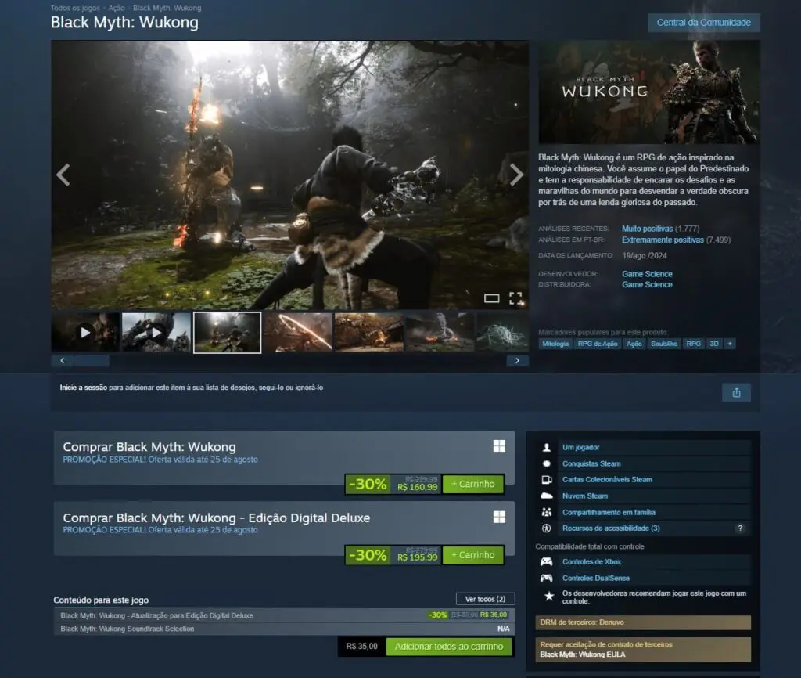Viewport: 801px width, 678px height.
Task: Advance to next screenshot with right arrow
Action: 516,175
